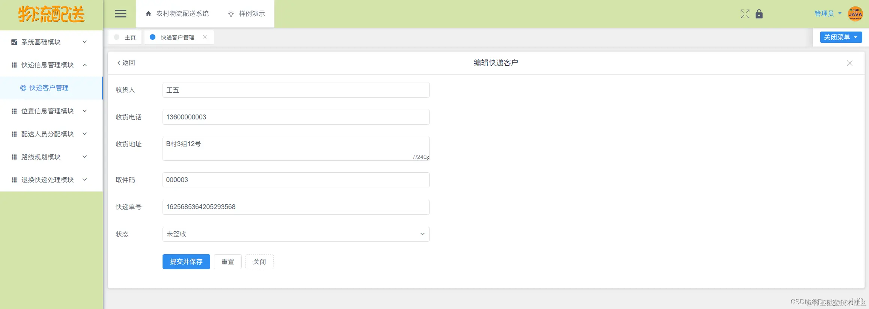
Task: Click the 物流配送 logo
Action: (51, 14)
